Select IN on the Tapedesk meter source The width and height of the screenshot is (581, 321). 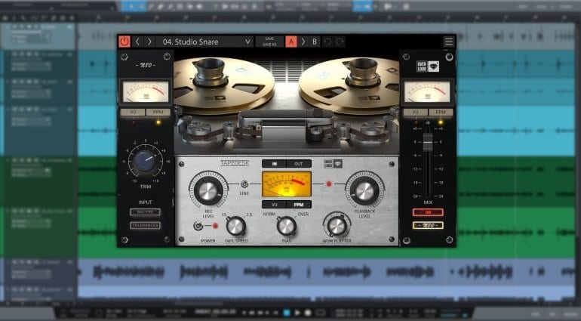(274, 164)
